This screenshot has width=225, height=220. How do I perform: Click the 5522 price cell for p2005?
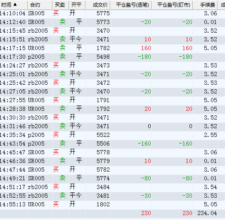tap(103, 135)
